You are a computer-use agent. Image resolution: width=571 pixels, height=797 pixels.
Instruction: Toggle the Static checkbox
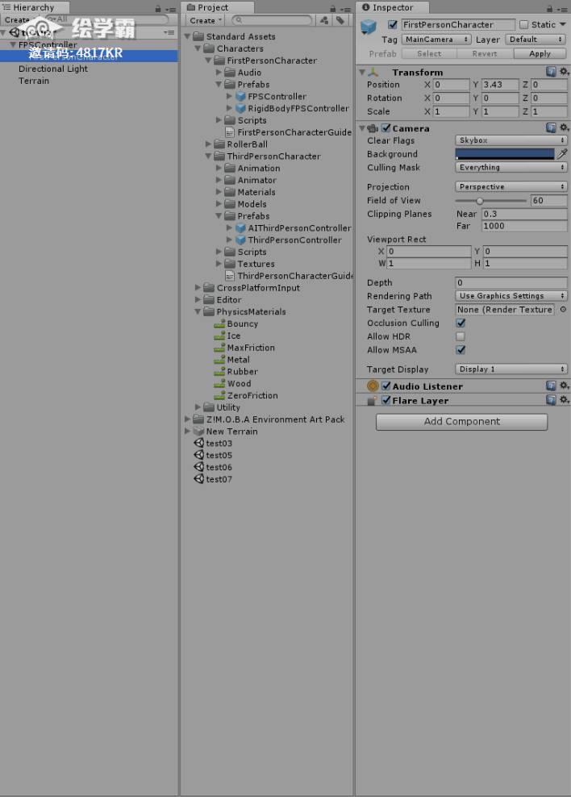click(x=523, y=24)
